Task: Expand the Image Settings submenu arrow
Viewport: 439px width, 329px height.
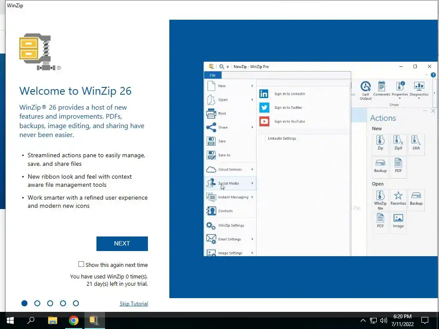Action: pyautogui.click(x=252, y=253)
